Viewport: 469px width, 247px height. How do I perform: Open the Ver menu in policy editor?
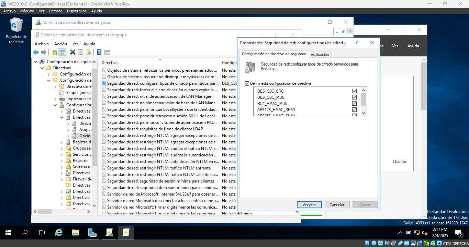(75, 44)
